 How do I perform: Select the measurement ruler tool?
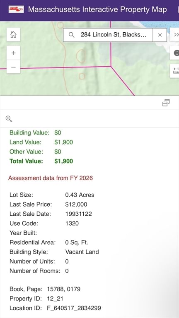tap(176, 71)
